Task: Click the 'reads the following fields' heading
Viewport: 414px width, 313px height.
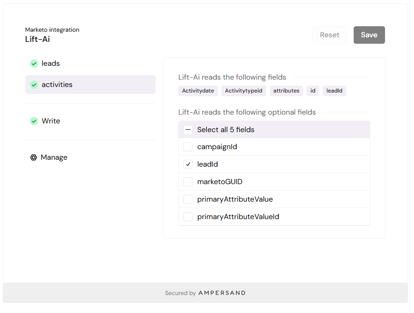Action: tap(232, 77)
